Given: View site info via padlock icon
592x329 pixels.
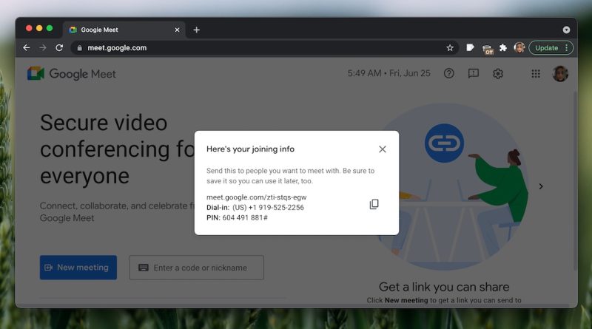Looking at the screenshot, I should (x=79, y=48).
